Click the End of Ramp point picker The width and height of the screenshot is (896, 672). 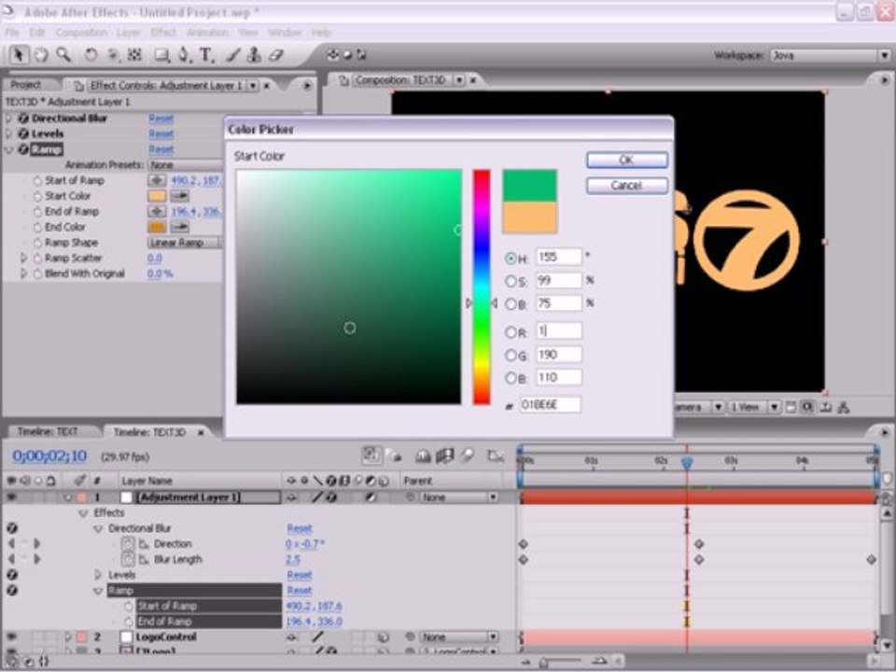coord(157,212)
